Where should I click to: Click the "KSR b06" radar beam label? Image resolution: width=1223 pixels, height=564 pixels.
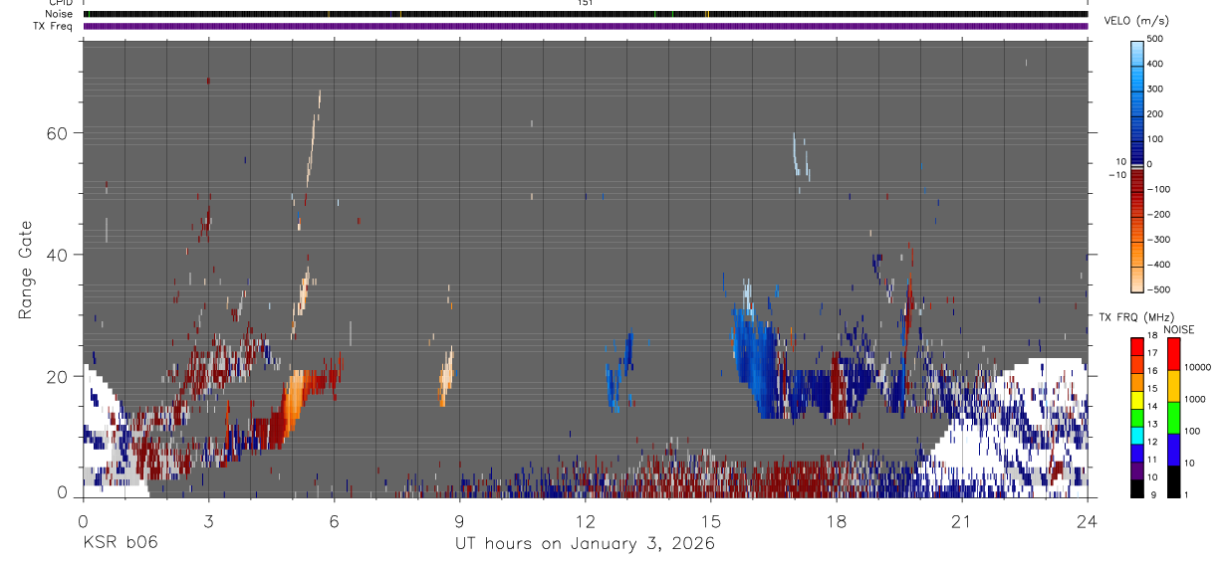pyautogui.click(x=120, y=543)
